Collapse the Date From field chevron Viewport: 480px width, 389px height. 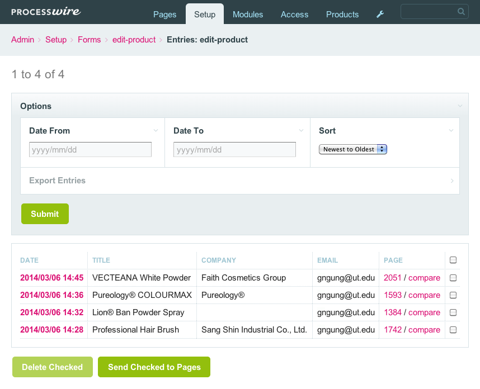click(x=156, y=131)
